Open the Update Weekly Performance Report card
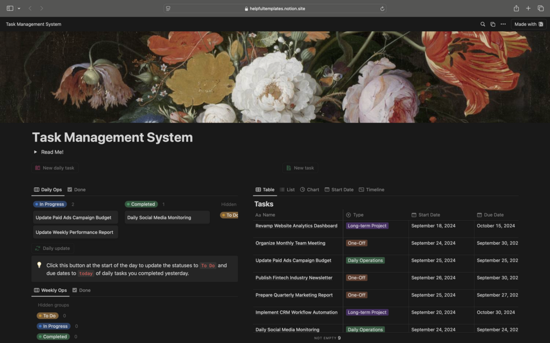Screen dimensions: 550x343 point(76,232)
